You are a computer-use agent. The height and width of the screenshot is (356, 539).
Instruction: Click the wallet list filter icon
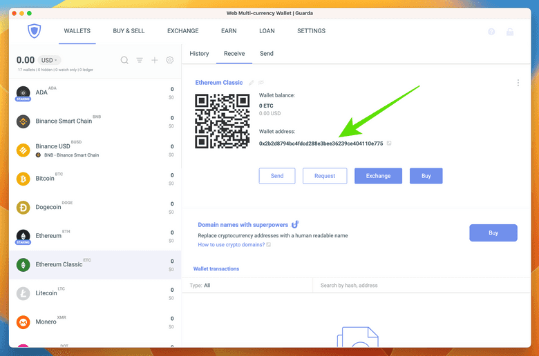(x=140, y=60)
